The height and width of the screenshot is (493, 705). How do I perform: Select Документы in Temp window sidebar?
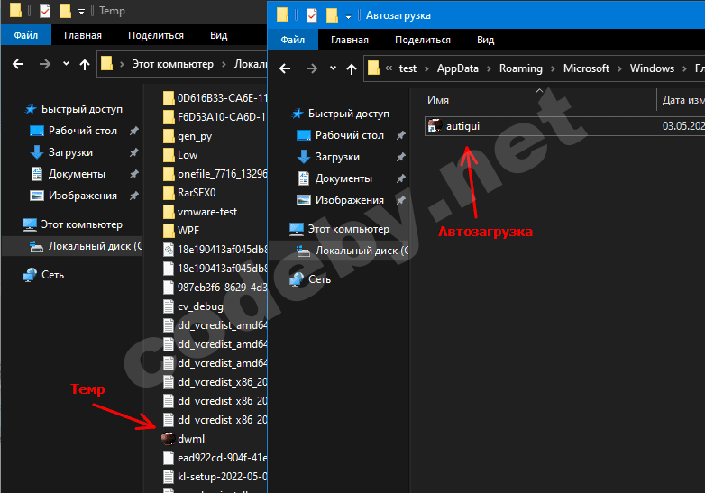tap(68, 173)
